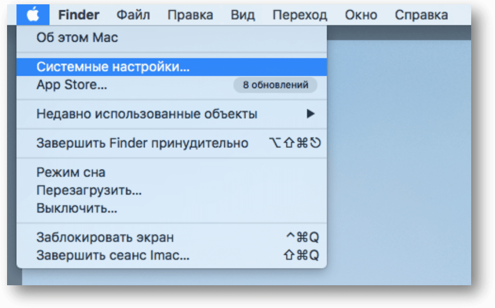Open the Справка menu
This screenshot has height=308, width=495.
pos(421,15)
